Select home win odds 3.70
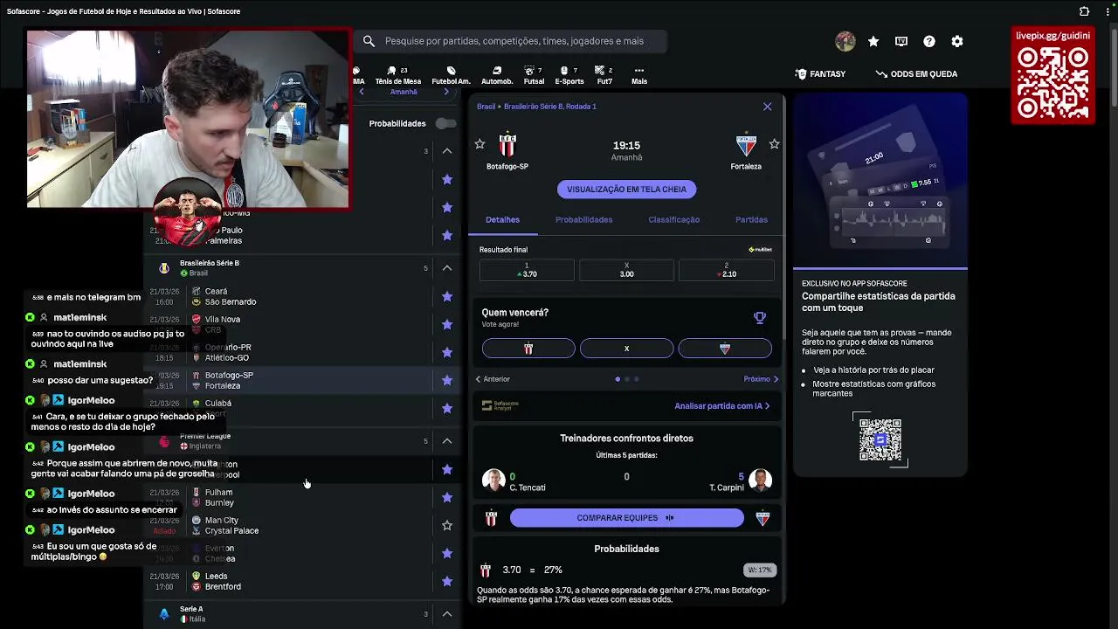1118x629 pixels. click(x=527, y=270)
